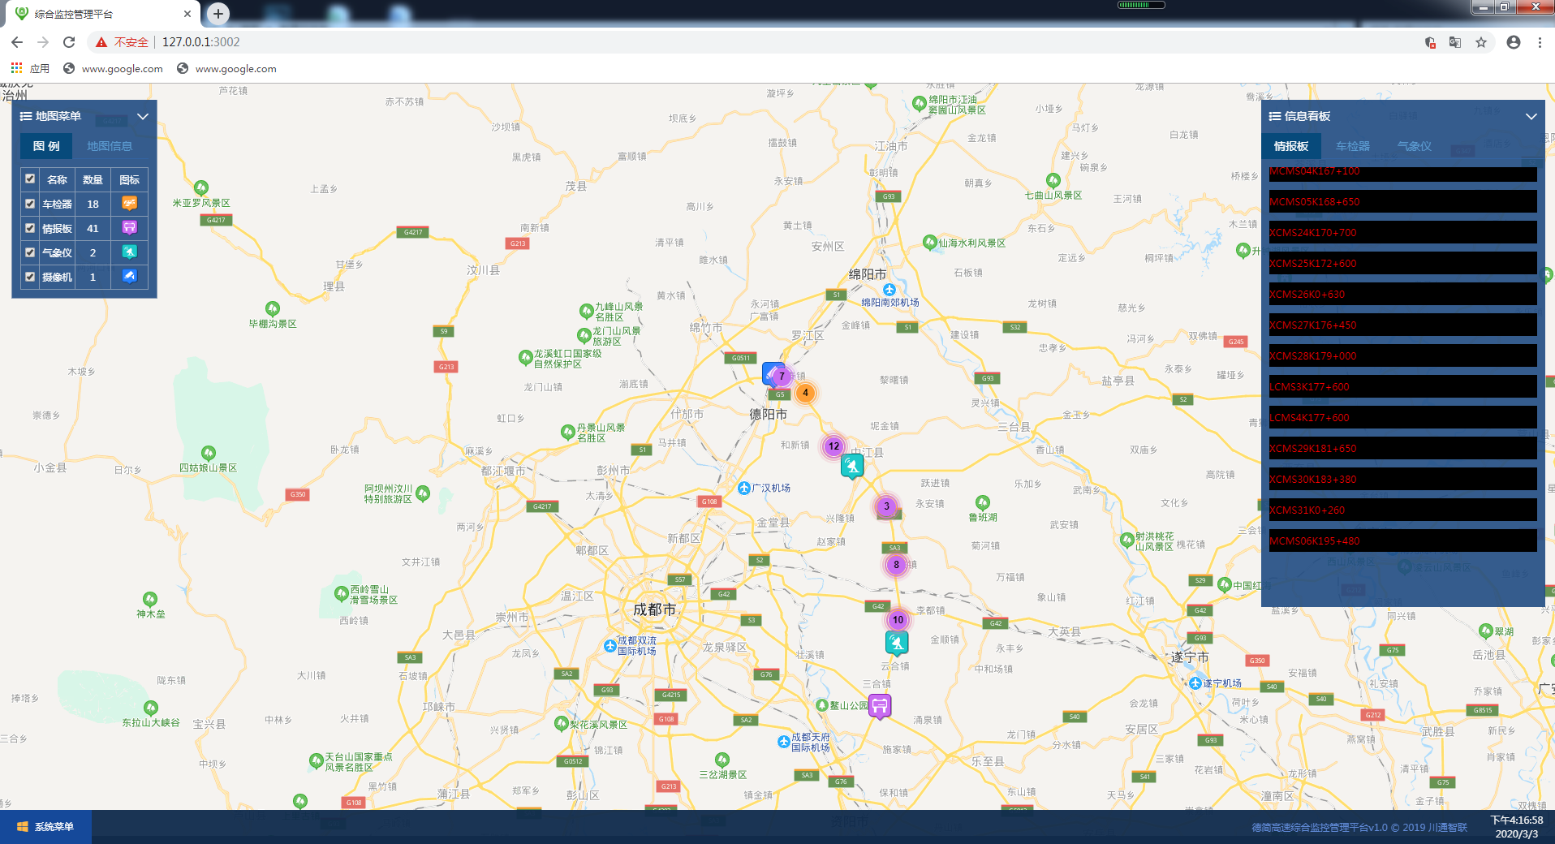Open the 应用 apps shortcut
This screenshot has width=1555, height=844.
(30, 69)
